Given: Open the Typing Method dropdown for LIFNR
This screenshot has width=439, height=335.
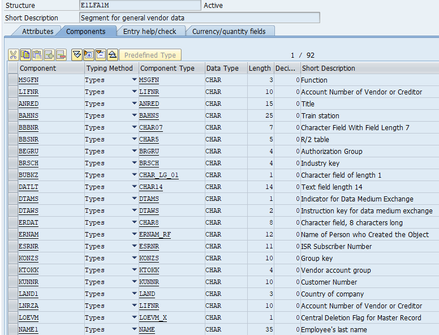Looking at the screenshot, I should coord(134,92).
